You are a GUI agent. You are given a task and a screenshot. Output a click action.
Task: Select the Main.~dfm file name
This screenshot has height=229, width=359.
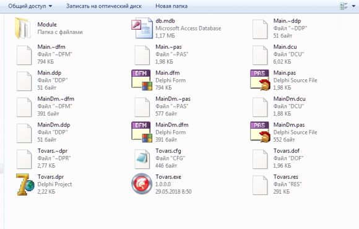(51, 47)
